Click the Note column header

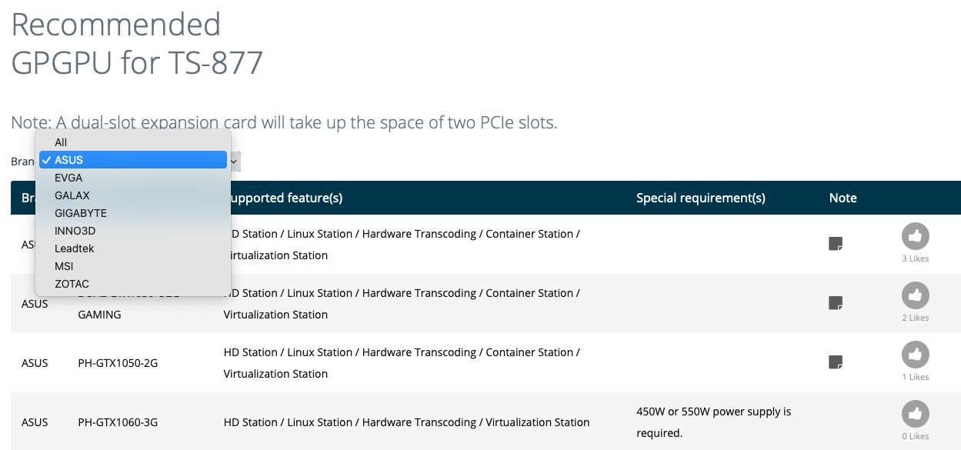[843, 198]
